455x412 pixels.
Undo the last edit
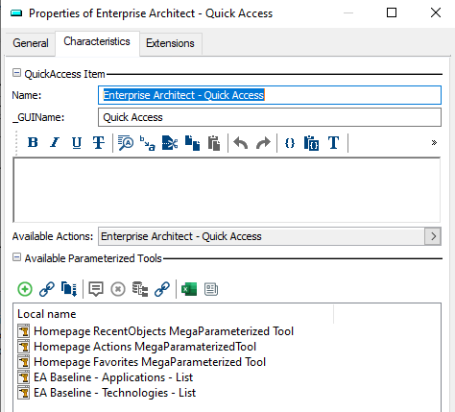(x=241, y=143)
